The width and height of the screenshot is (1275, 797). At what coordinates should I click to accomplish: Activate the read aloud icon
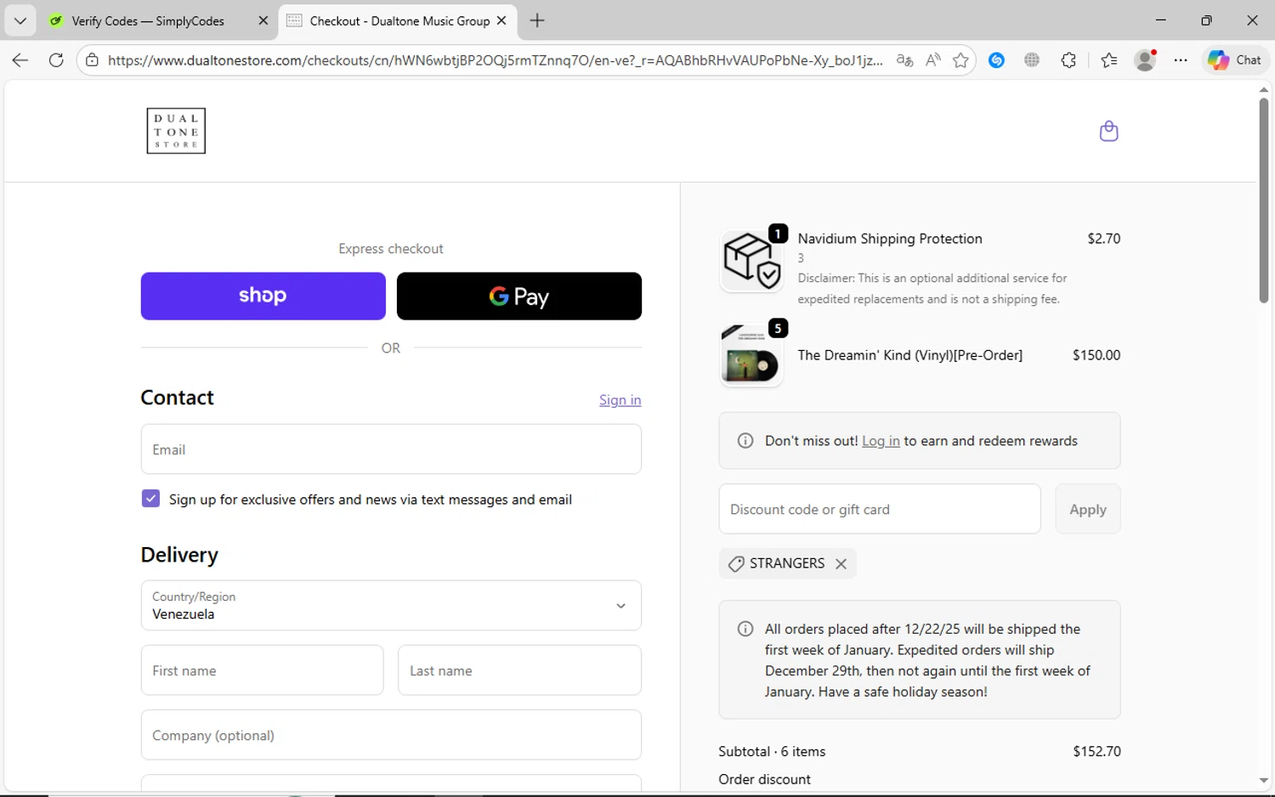coord(933,60)
